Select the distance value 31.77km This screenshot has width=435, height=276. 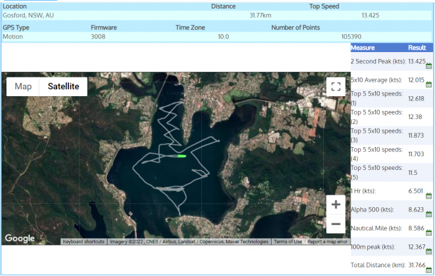coord(260,16)
